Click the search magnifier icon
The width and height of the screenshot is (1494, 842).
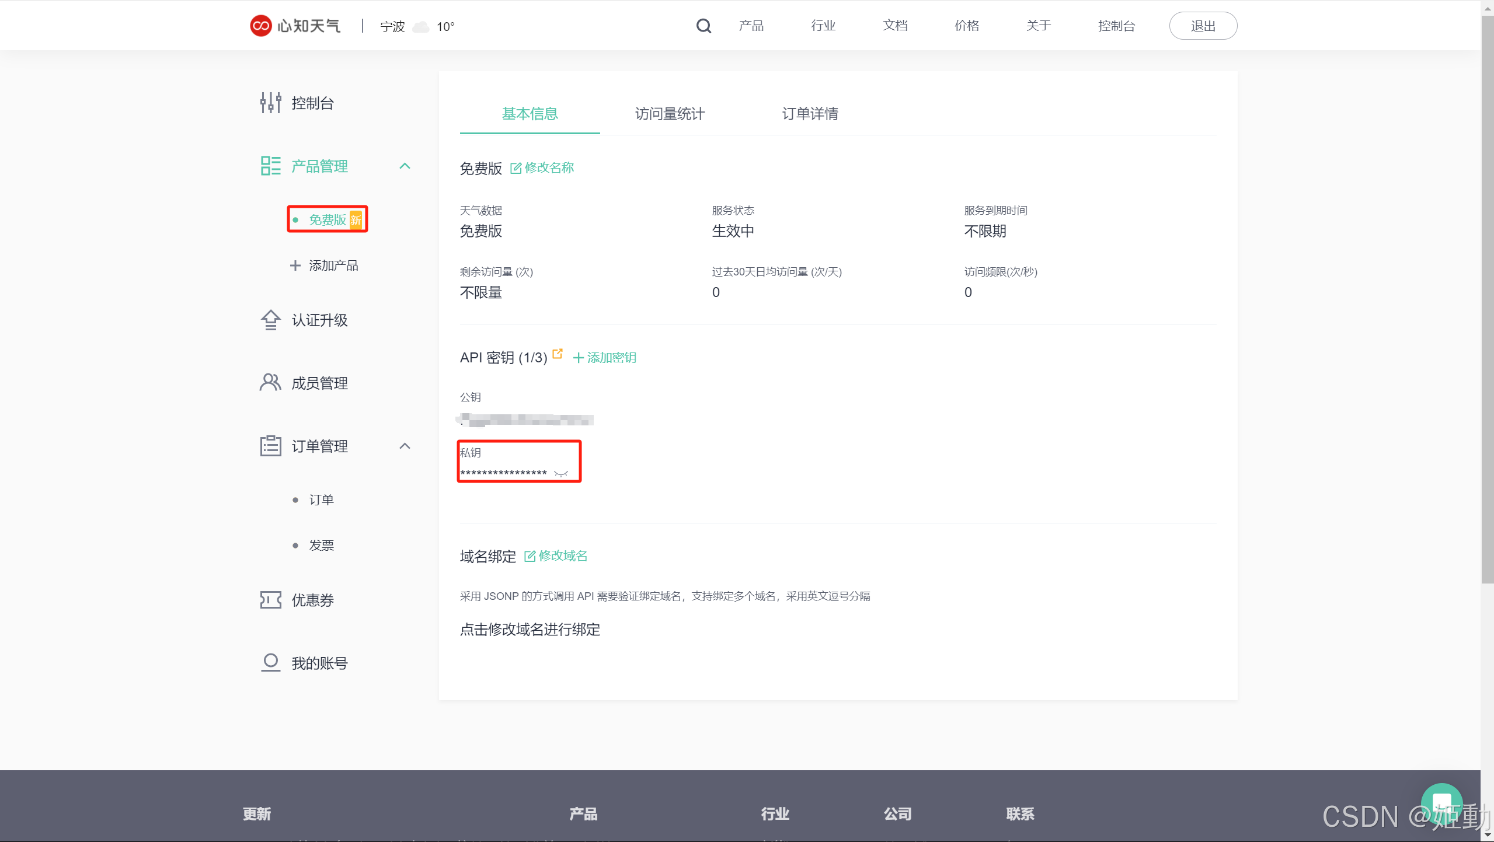pos(704,26)
